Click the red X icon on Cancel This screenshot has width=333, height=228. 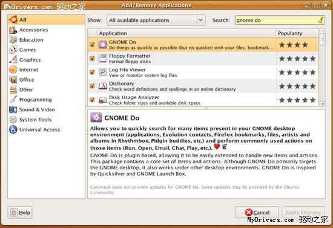pos(248,212)
